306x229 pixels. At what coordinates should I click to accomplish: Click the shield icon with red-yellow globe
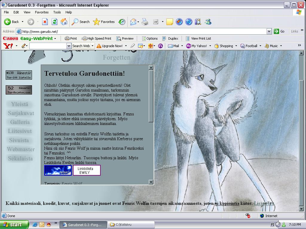point(179,22)
